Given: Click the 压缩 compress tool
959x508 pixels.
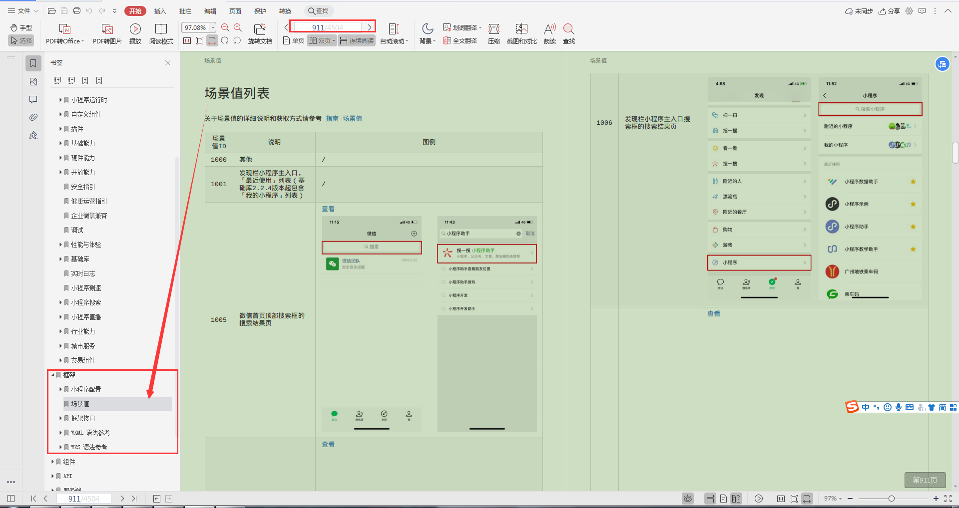Looking at the screenshot, I should (x=494, y=34).
